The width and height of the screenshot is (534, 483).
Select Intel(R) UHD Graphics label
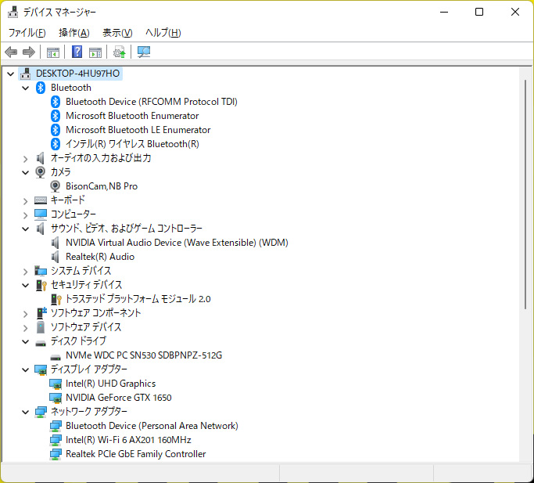coord(111,384)
